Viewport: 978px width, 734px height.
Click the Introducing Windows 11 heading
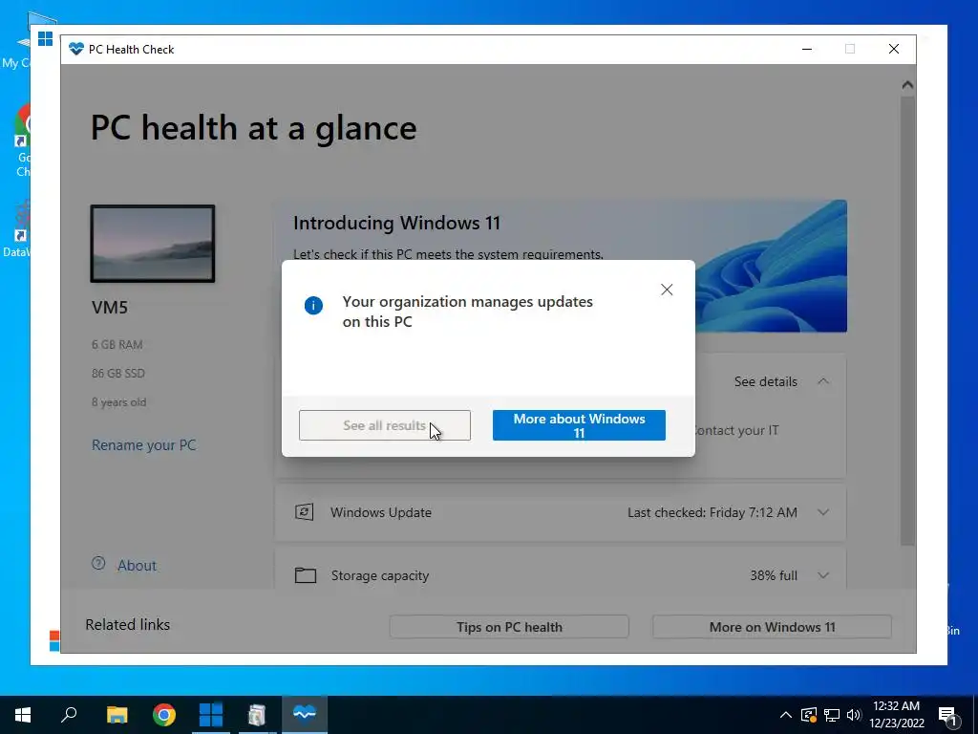pos(396,223)
